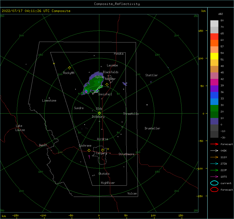Screen dimensions: 234x219
Task: Click the Okotoks city label
Action: [104, 174]
